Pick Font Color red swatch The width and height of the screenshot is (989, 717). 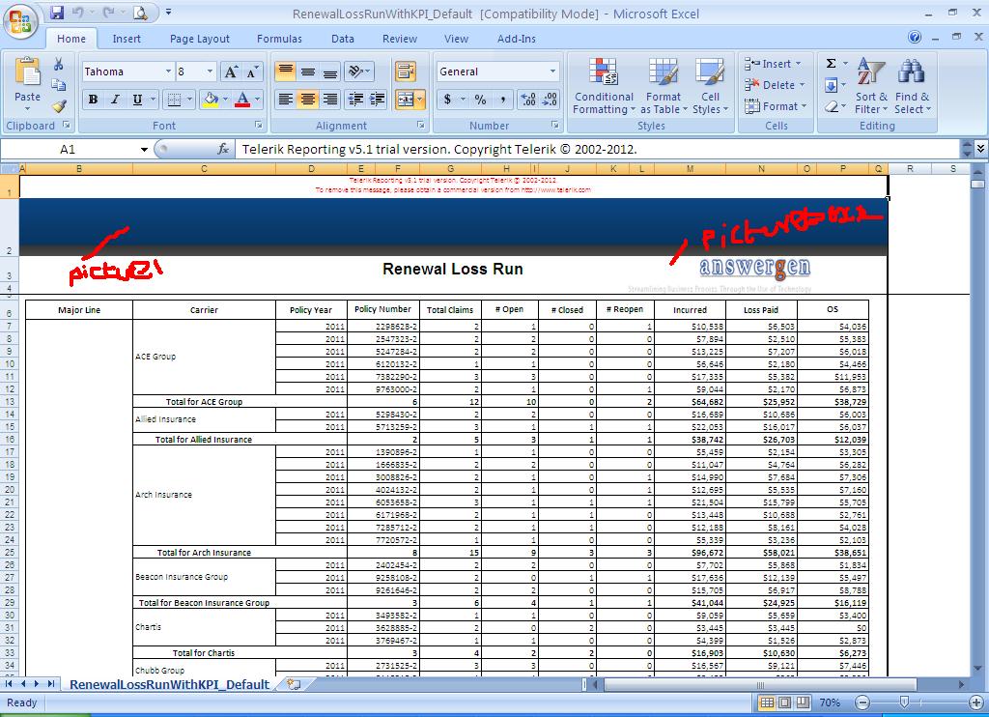[x=242, y=100]
